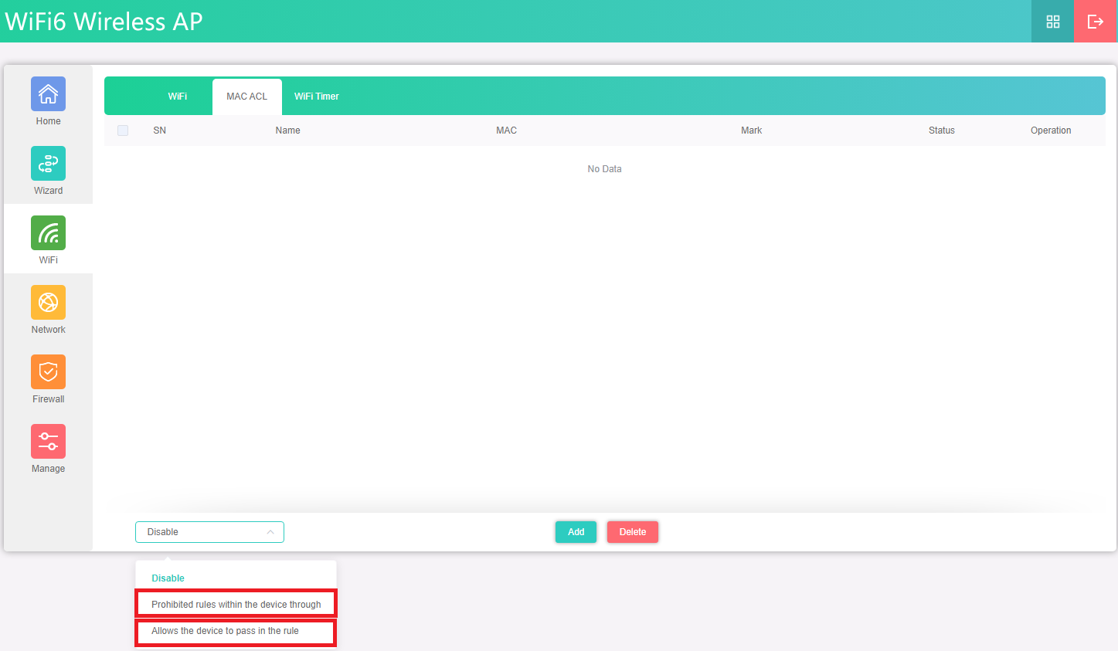
Task: Click the logout icon in header
Action: tap(1095, 22)
